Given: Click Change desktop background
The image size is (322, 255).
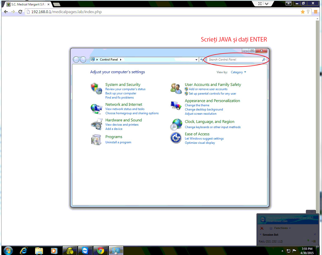Looking at the screenshot, I should point(204,110).
